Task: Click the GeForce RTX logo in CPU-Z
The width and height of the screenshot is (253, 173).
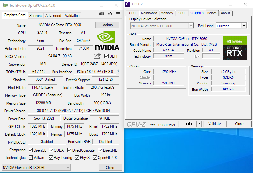Action: click(x=234, y=48)
